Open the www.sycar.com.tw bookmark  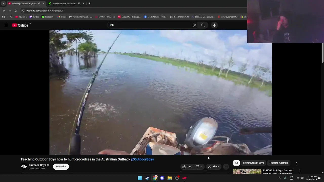click(228, 17)
